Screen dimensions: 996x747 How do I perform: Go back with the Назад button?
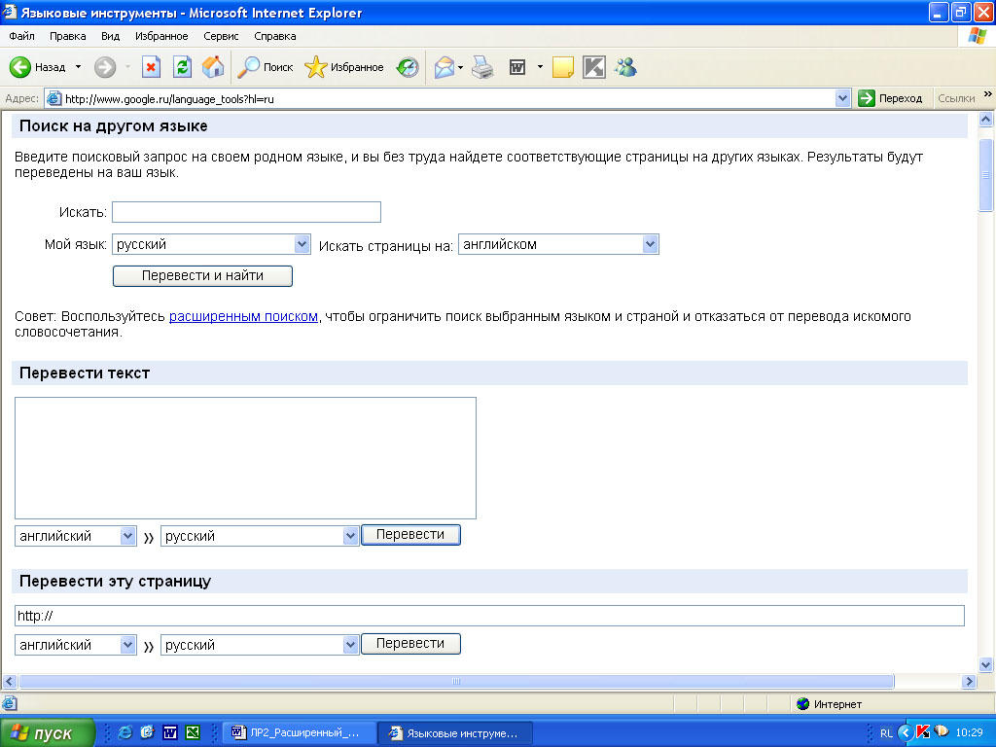(x=38, y=67)
